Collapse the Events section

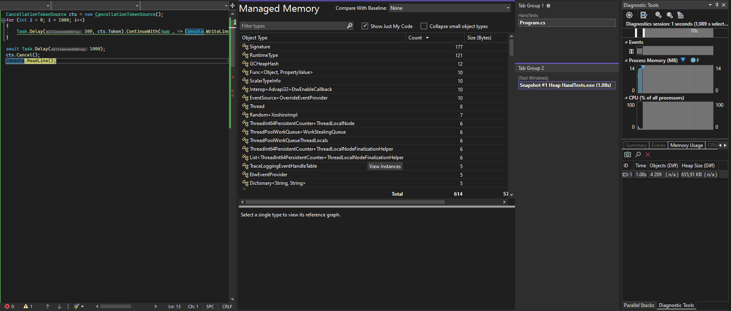pyautogui.click(x=626, y=42)
